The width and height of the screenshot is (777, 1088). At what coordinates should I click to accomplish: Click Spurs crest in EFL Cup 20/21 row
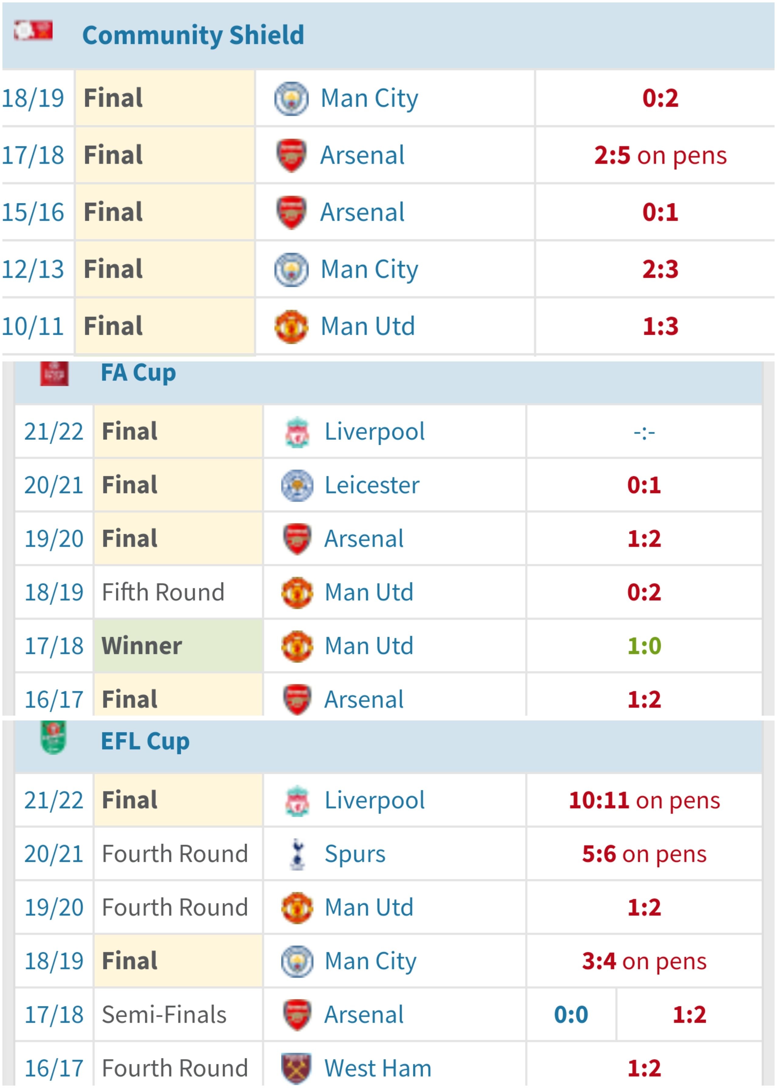pos(297,854)
